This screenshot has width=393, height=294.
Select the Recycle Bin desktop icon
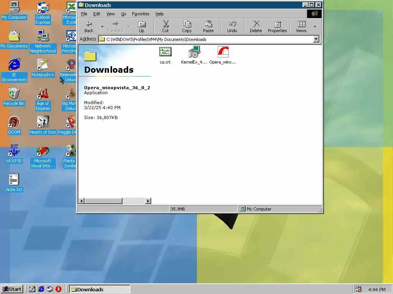click(14, 97)
